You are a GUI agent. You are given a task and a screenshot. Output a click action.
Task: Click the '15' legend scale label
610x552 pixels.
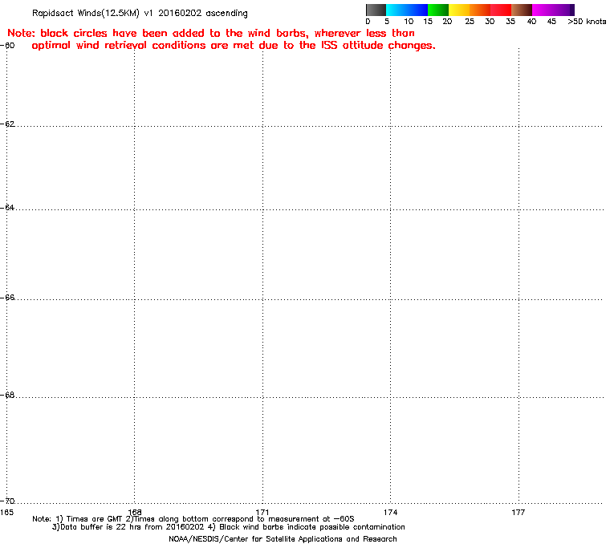[428, 22]
